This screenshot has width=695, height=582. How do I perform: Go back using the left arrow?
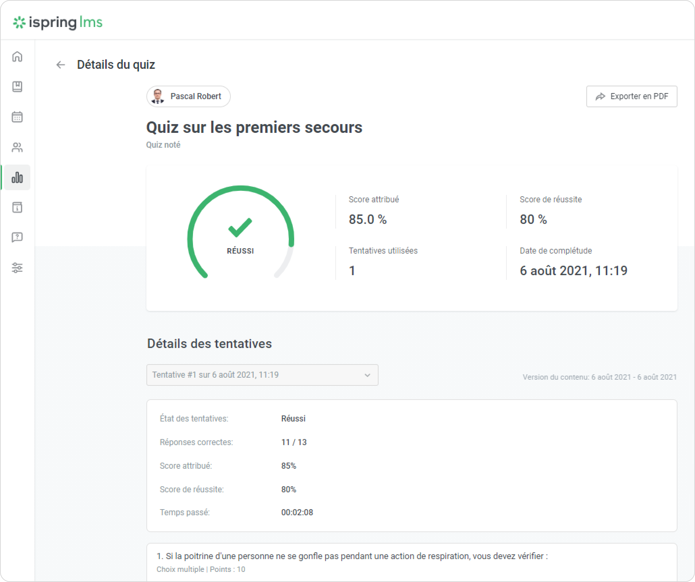coord(60,65)
